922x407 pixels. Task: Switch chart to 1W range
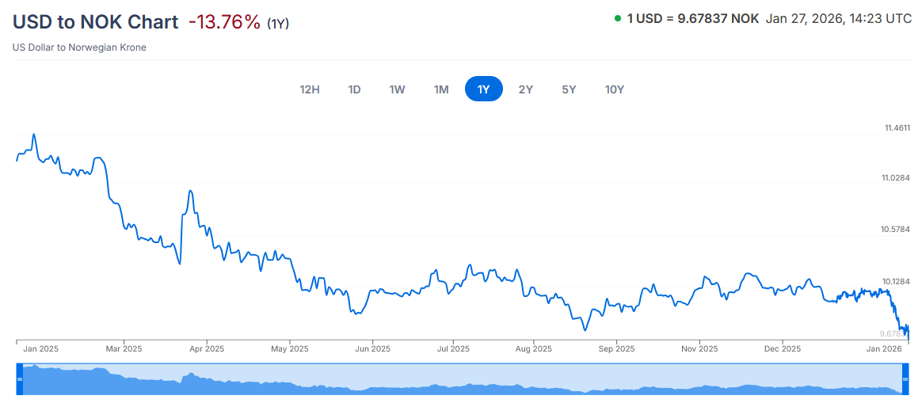tap(397, 89)
